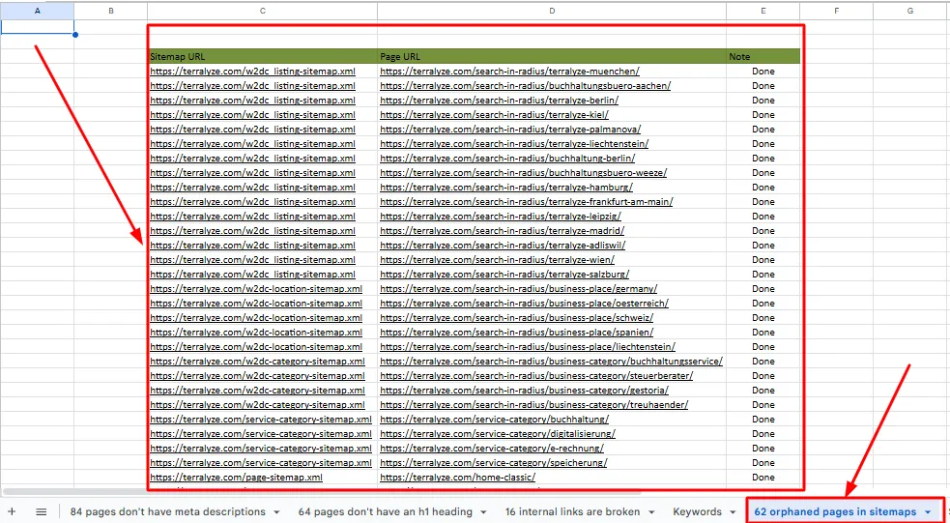The height and width of the screenshot is (523, 950).
Task: Open the business-place/schweiz page link
Action: pyautogui.click(x=517, y=318)
